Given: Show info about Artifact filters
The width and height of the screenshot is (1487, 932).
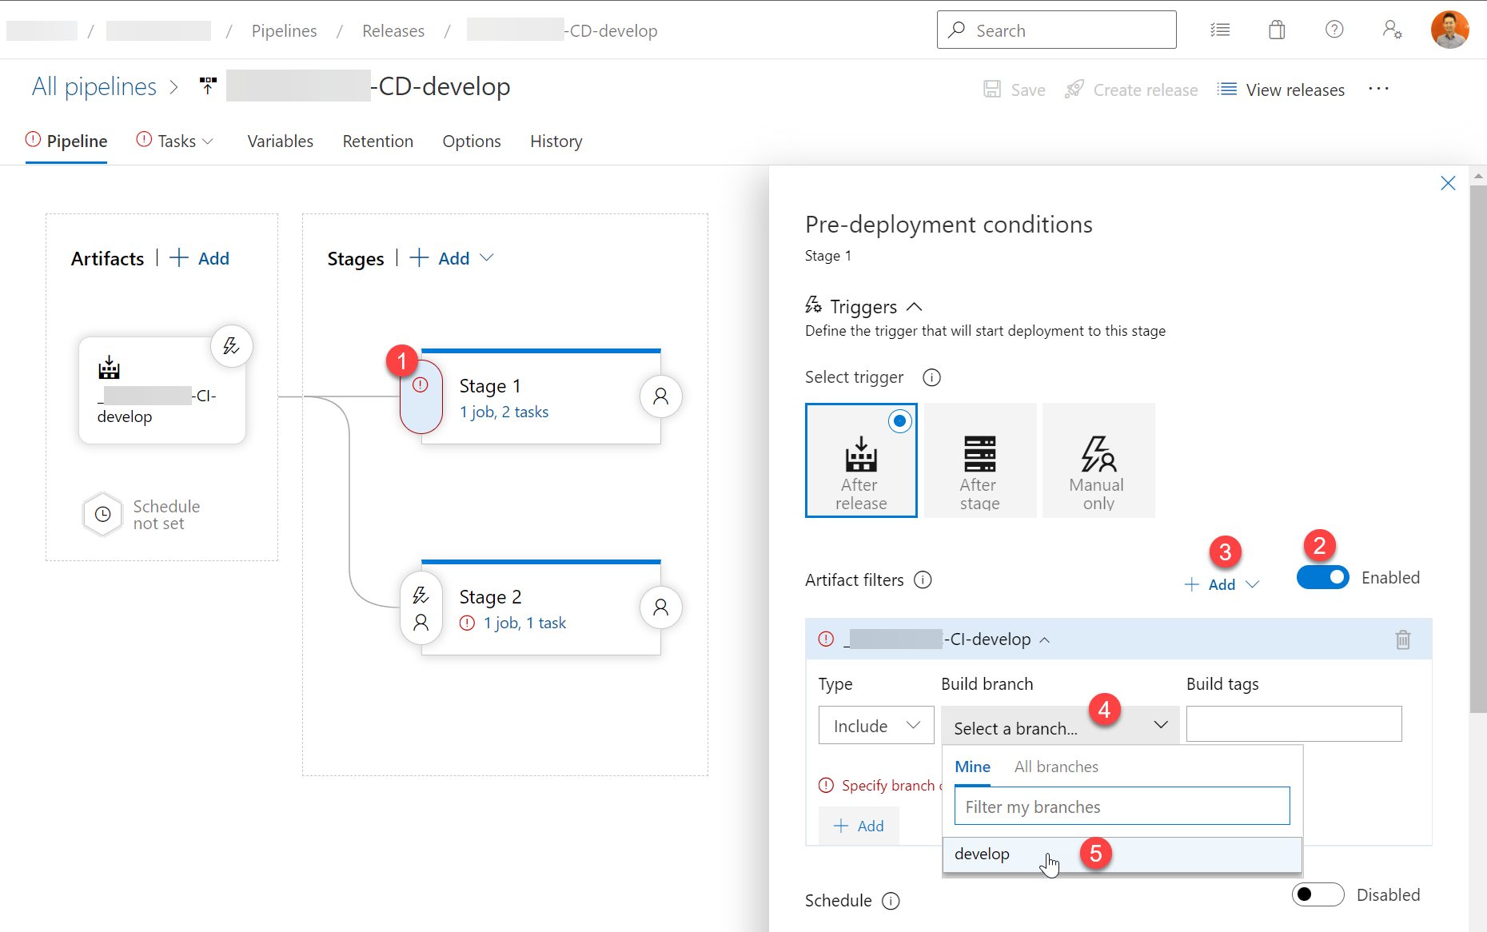Looking at the screenshot, I should [923, 580].
